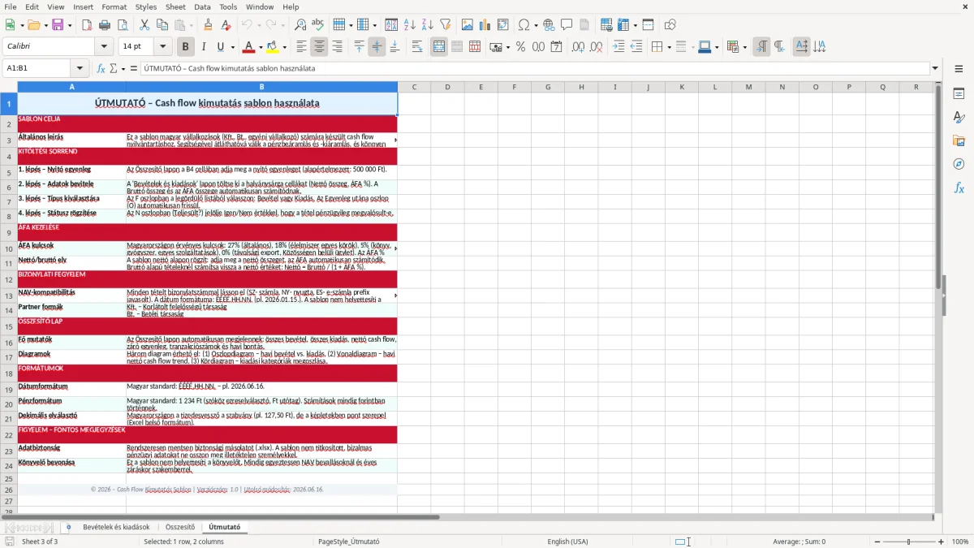Click the Sort Descending icon
The width and height of the screenshot is (974, 548).
coord(427,25)
